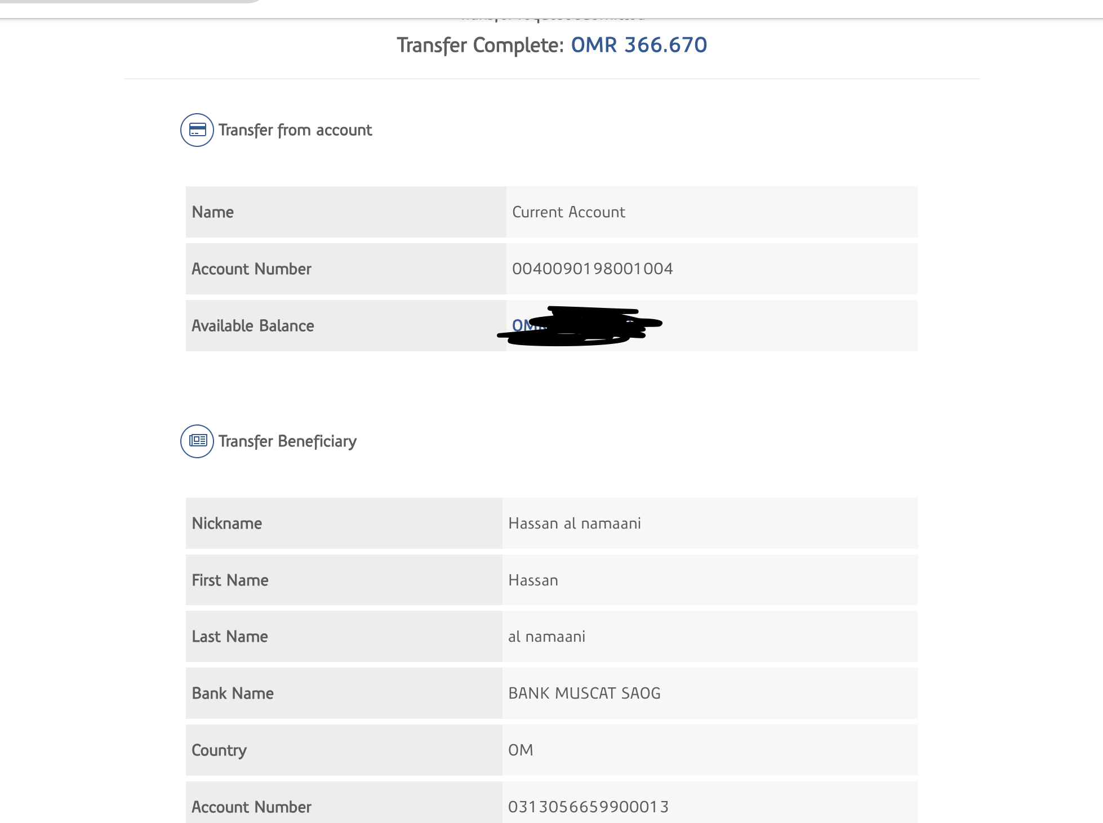Click the OMR 366.670 transfer amount
Viewport: 1103px width, 823px height.
click(639, 45)
